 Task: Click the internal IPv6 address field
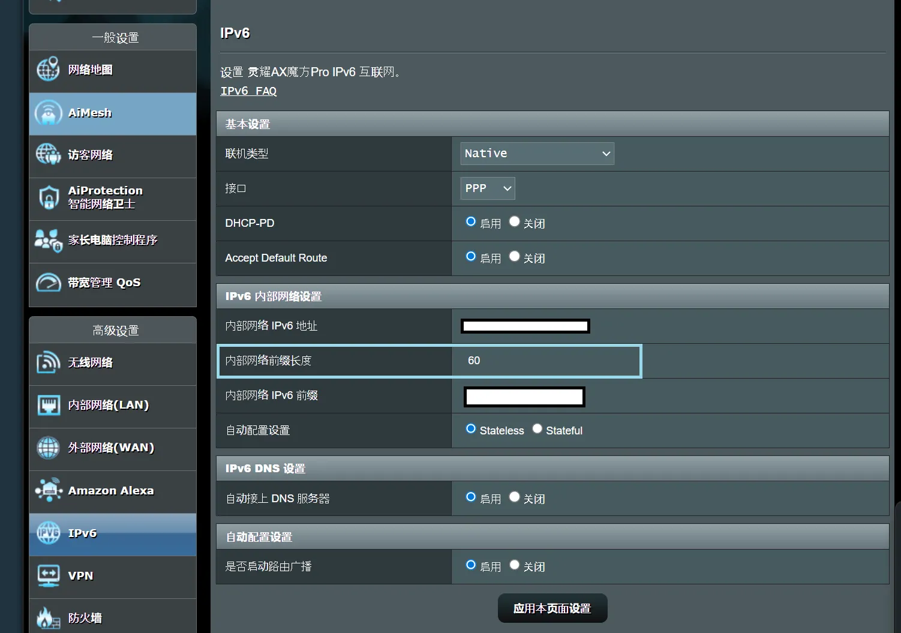coord(525,326)
